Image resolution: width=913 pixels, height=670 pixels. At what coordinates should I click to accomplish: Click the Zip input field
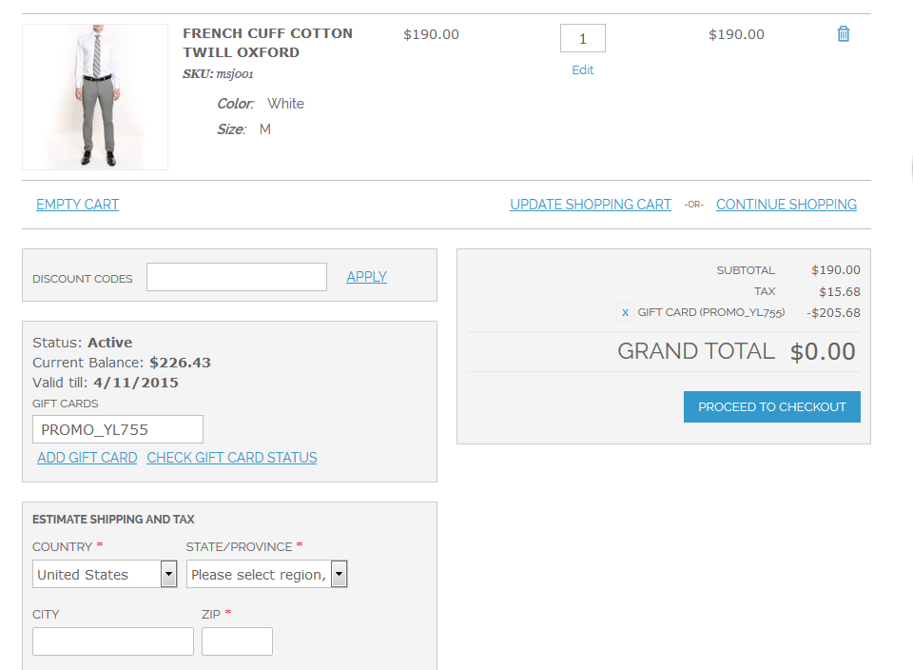pyautogui.click(x=236, y=640)
